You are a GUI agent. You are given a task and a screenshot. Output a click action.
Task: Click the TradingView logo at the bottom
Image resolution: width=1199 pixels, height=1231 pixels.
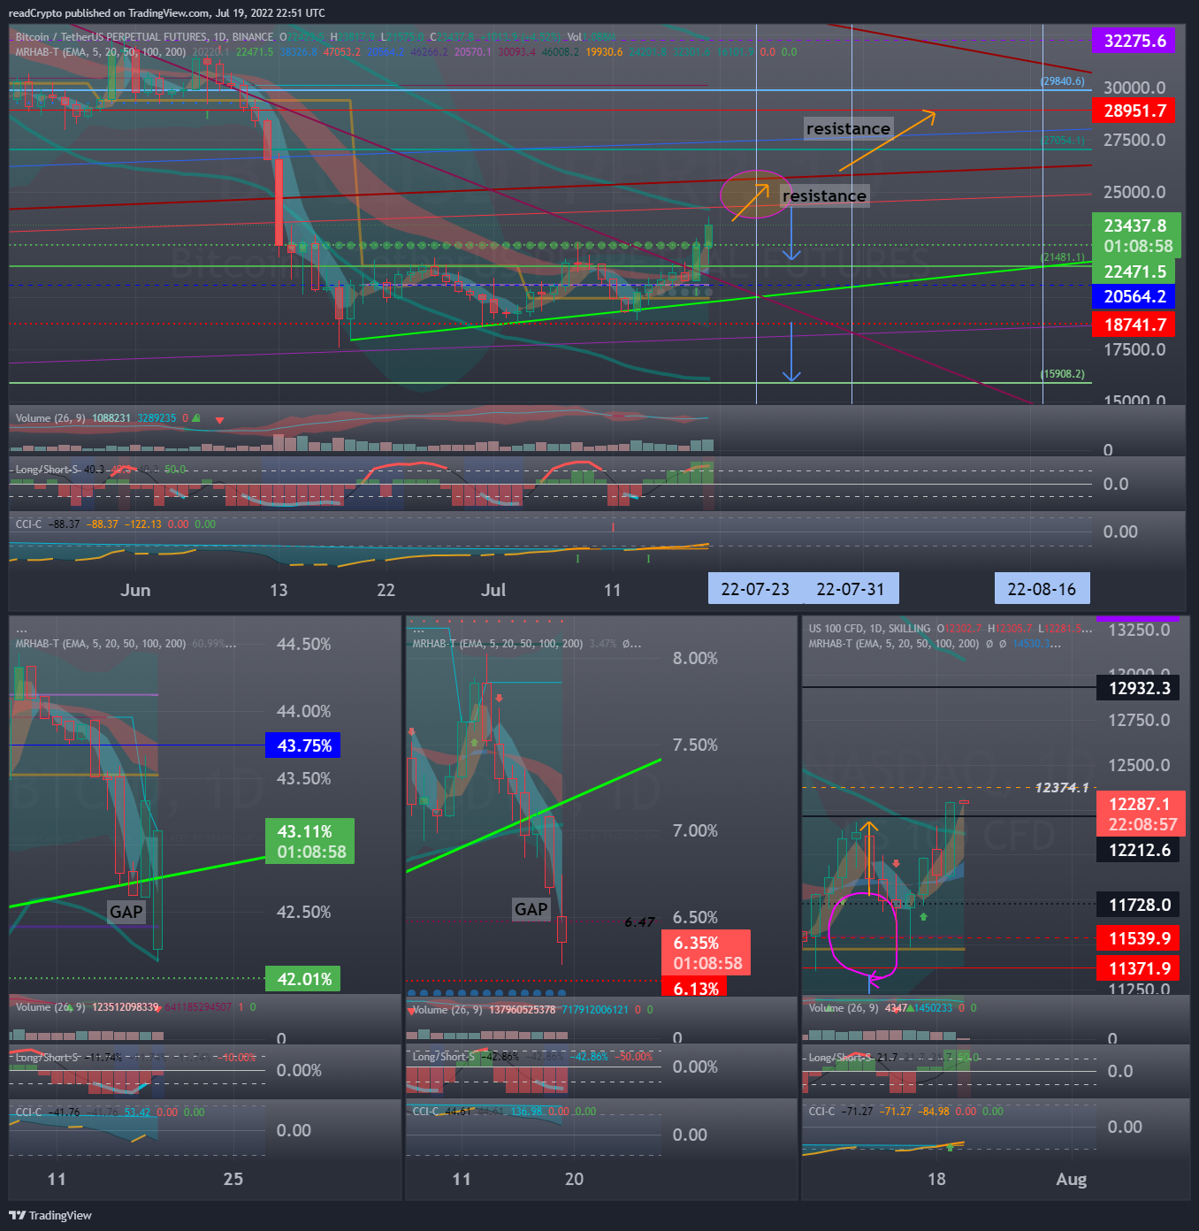coord(50,1215)
